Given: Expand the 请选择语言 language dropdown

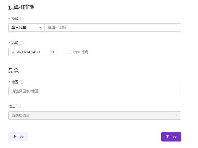Looking at the screenshot, I should click(95, 115).
